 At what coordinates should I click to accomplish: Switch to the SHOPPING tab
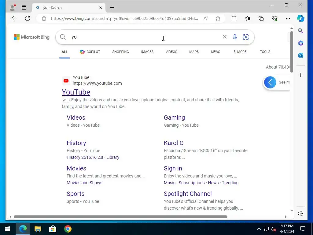[x=120, y=52]
